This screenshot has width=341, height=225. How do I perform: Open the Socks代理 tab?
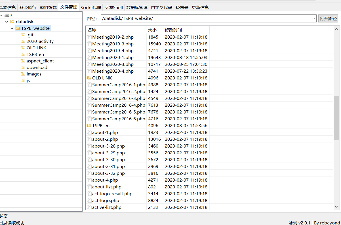pos(91,7)
